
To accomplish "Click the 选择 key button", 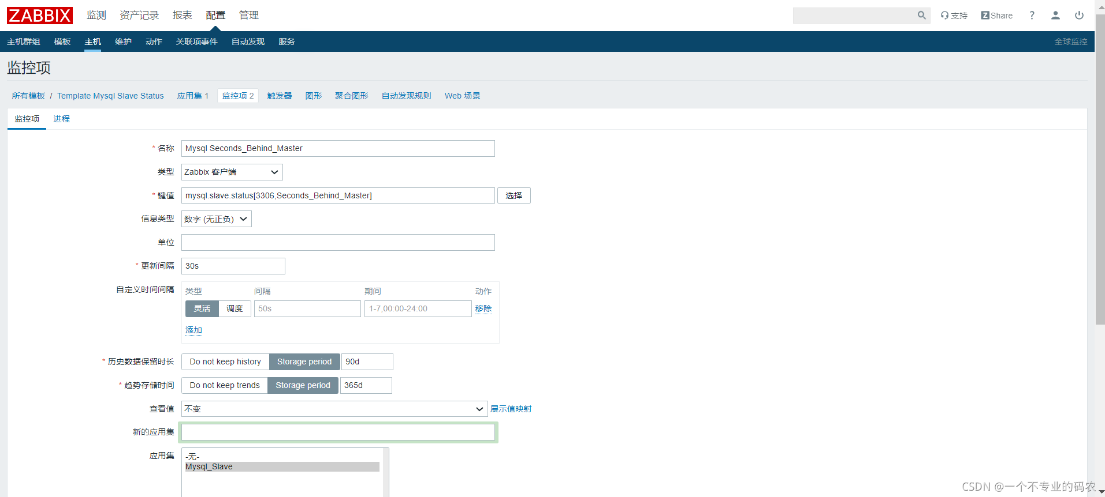I will point(514,195).
